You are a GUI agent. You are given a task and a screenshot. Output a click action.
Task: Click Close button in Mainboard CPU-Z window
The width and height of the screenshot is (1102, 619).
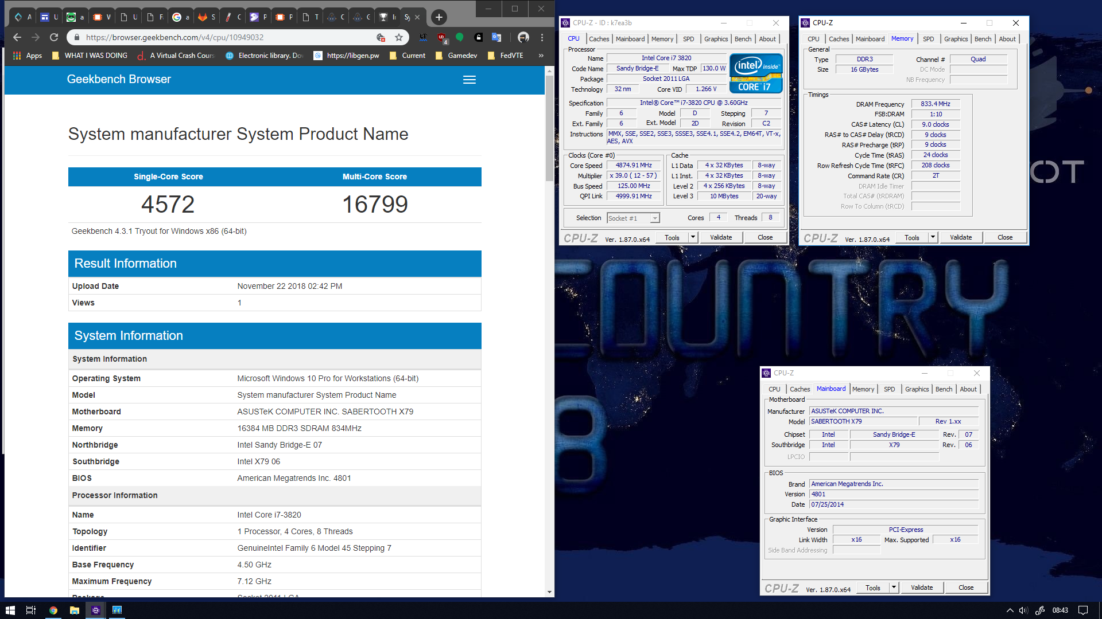966,587
